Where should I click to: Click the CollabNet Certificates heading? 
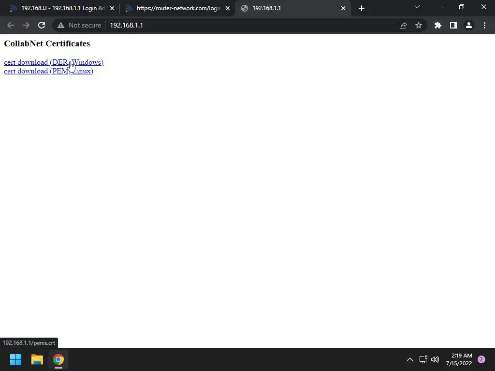click(x=47, y=43)
